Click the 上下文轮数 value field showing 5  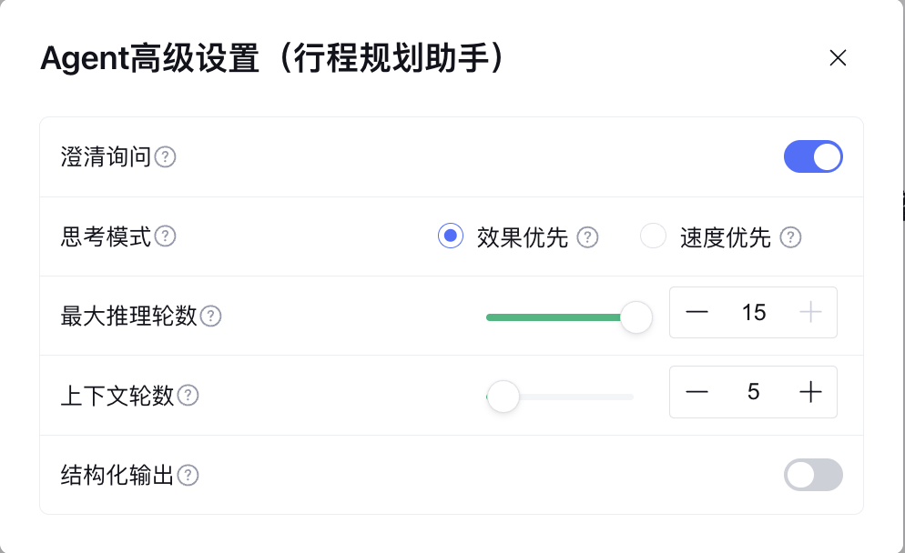click(x=754, y=392)
